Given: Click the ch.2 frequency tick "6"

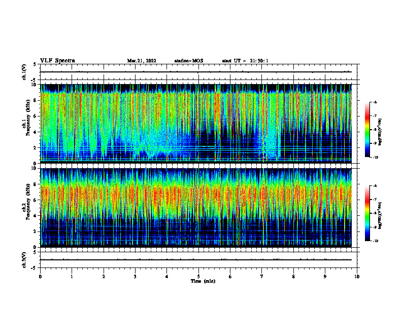Looking at the screenshot, I should tap(36, 200).
